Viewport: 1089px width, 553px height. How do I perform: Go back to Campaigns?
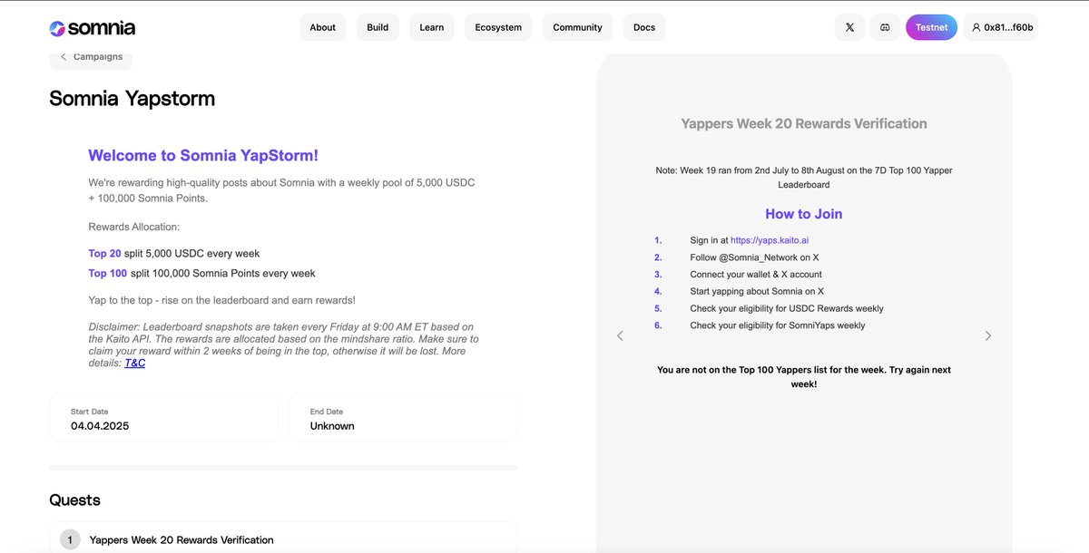click(x=91, y=57)
